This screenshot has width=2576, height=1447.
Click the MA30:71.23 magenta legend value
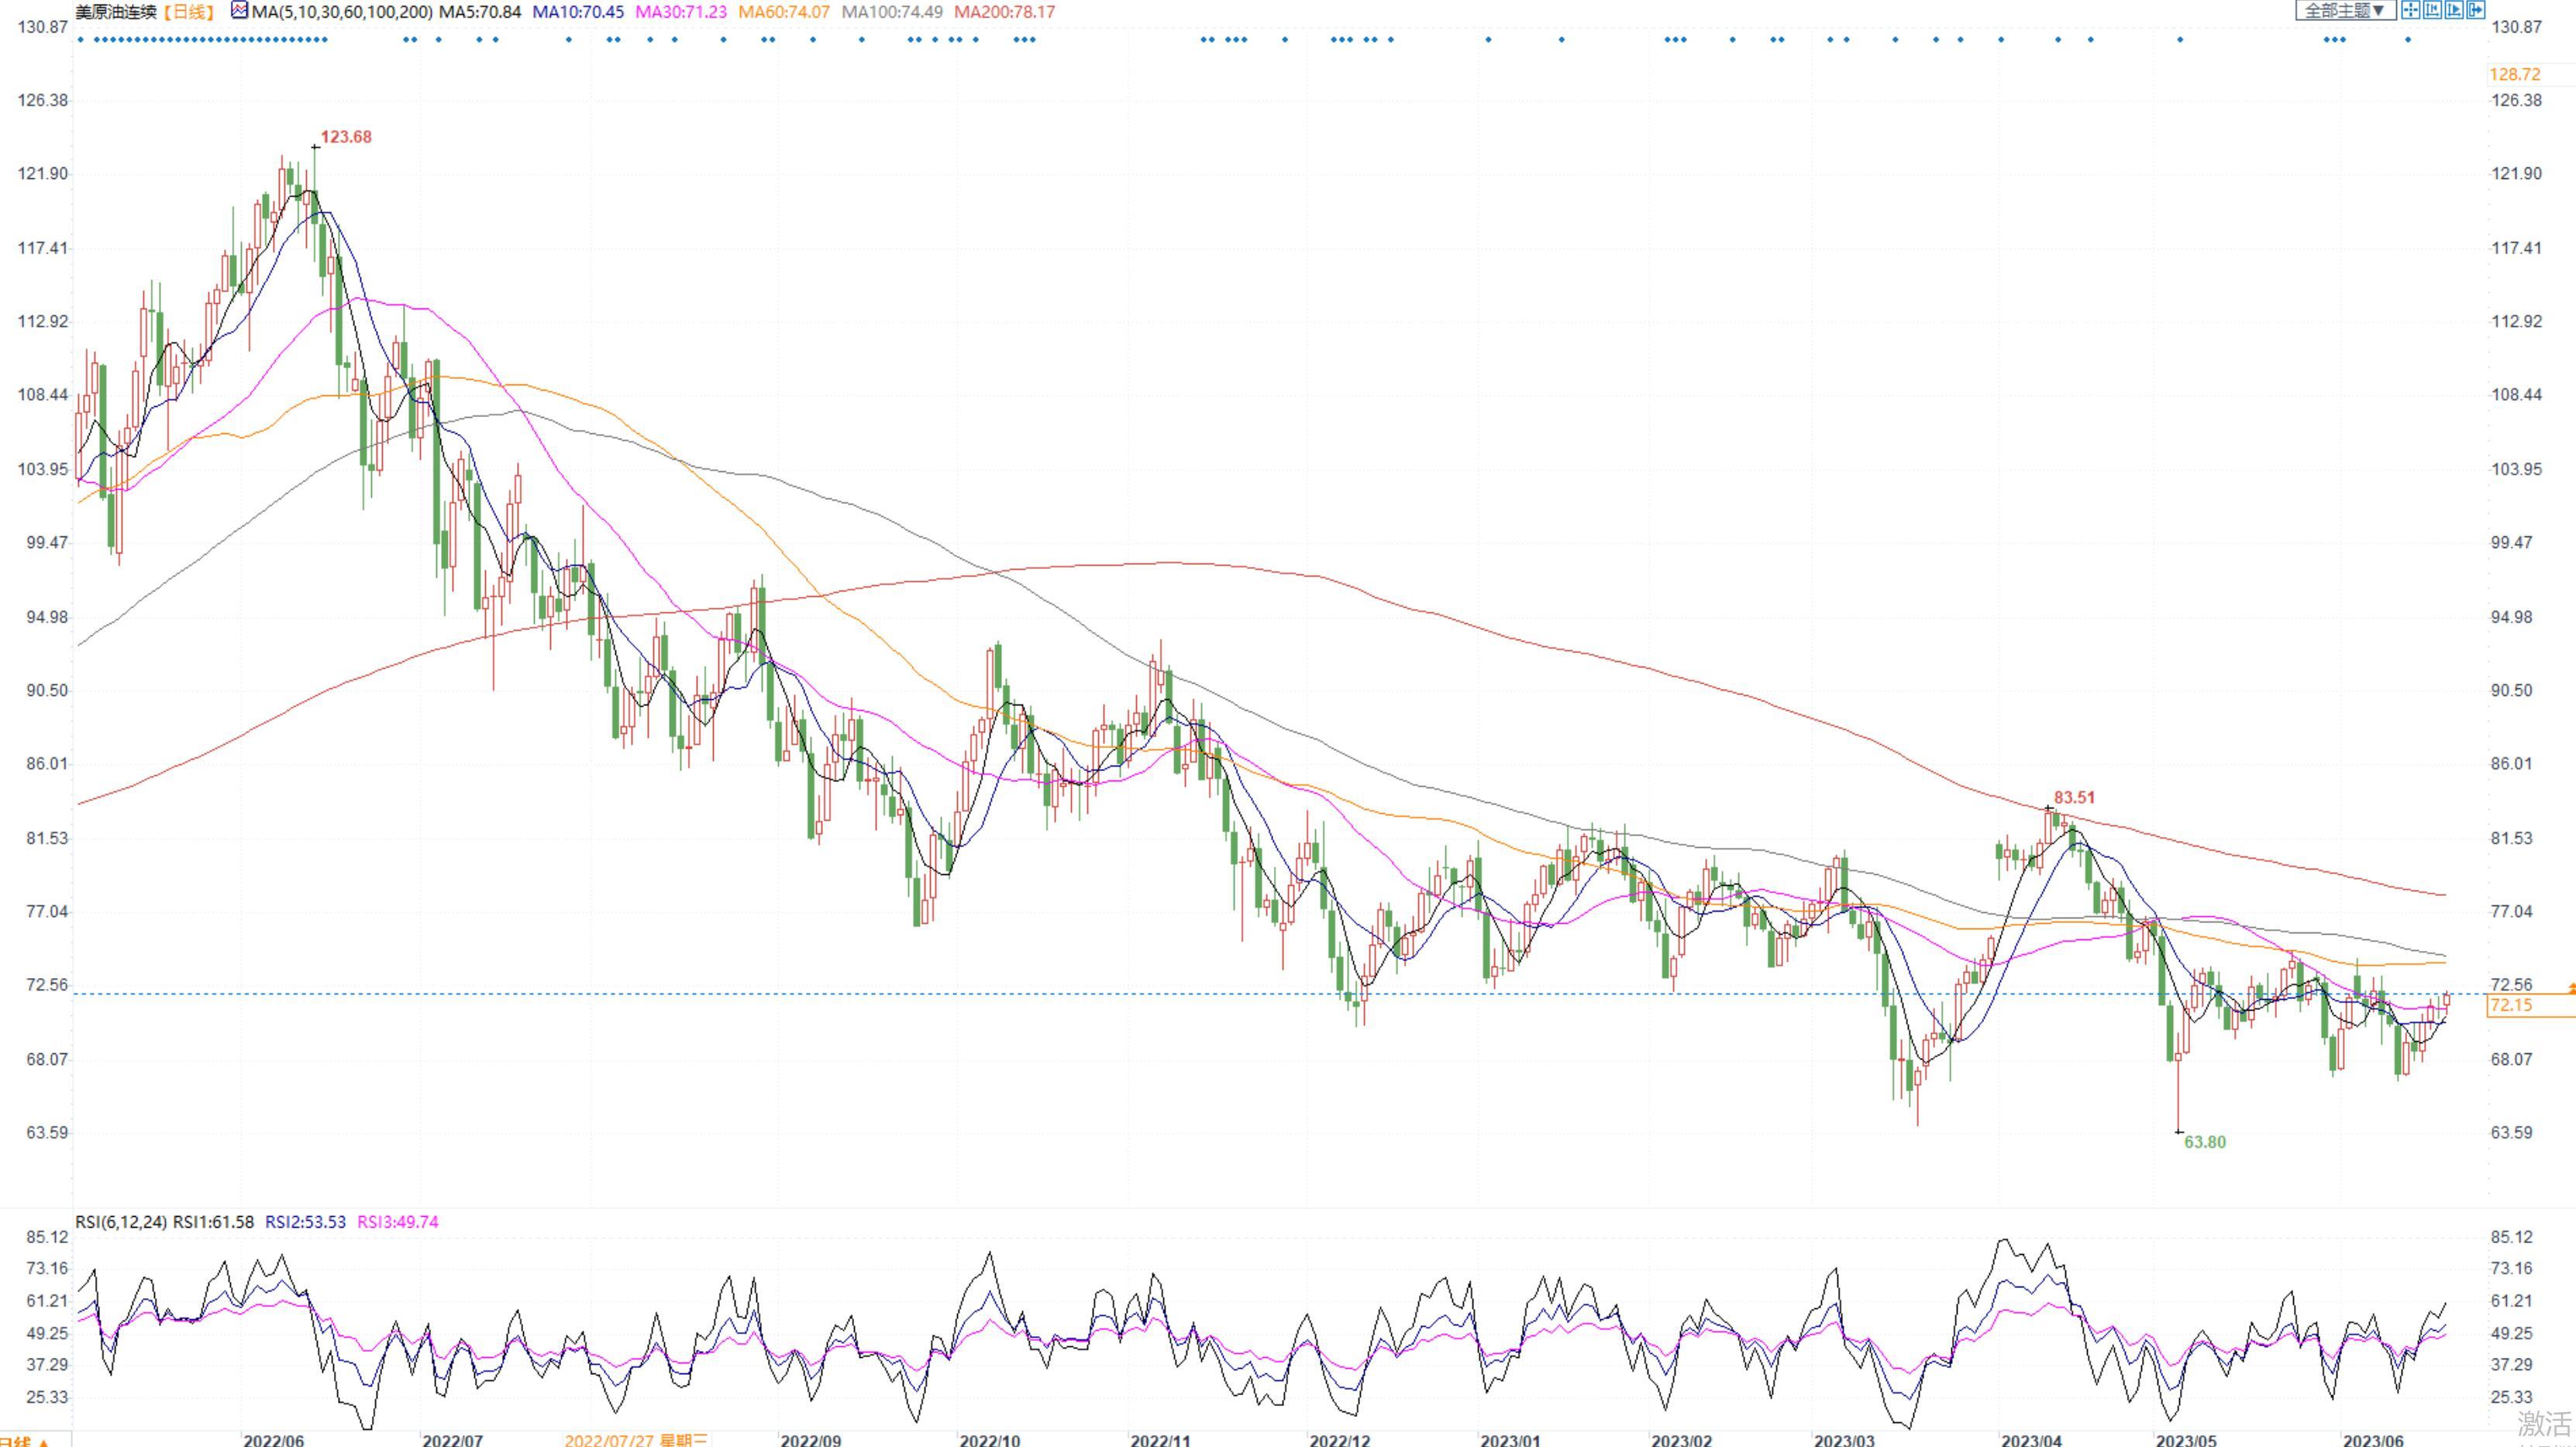pyautogui.click(x=681, y=12)
